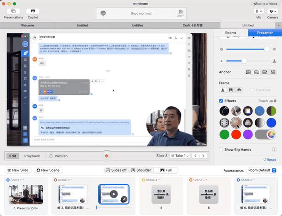Image resolution: width=282 pixels, height=216 pixels.
Task: Adjust the presenter size slider
Action: click(248, 61)
